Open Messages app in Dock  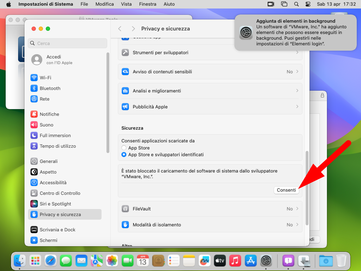click(x=66, y=261)
